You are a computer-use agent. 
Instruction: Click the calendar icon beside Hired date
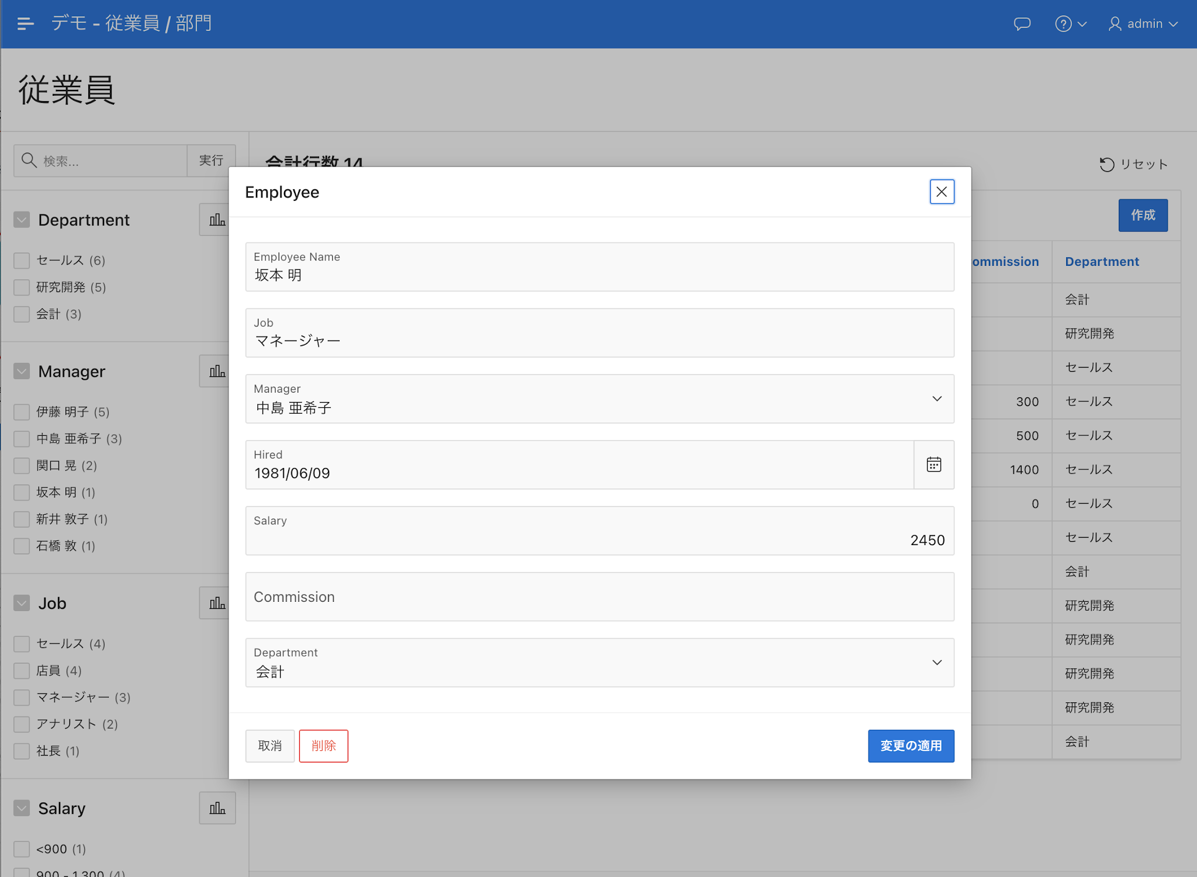coord(933,465)
